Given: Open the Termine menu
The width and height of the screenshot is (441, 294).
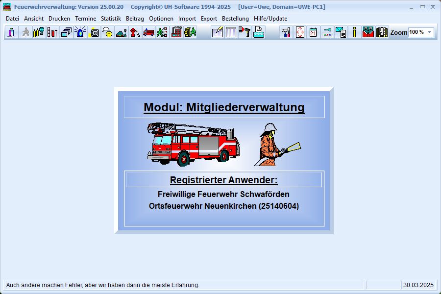Looking at the screenshot, I should (85, 19).
